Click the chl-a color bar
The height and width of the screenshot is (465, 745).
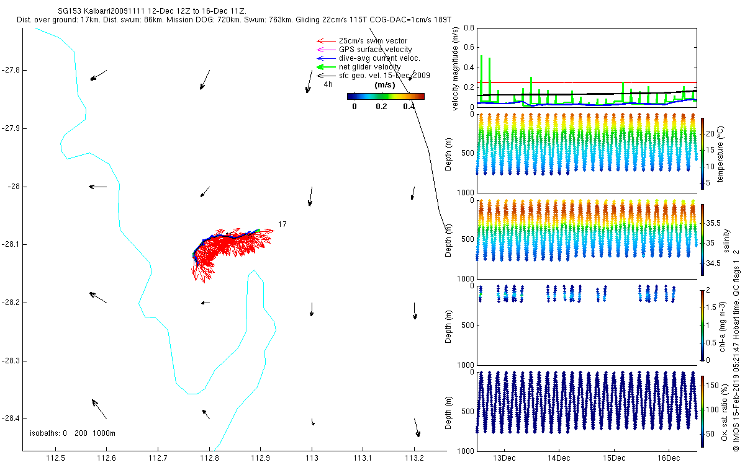click(x=702, y=325)
